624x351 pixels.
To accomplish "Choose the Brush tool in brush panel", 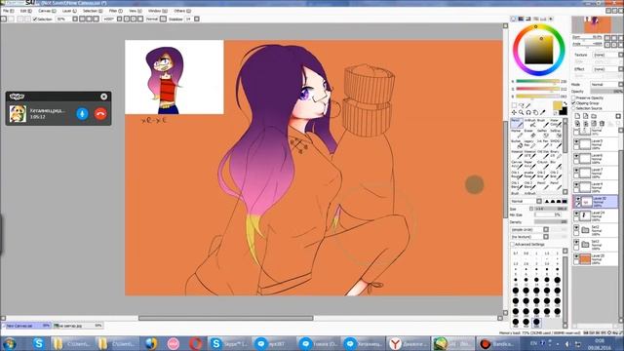I will (x=542, y=123).
